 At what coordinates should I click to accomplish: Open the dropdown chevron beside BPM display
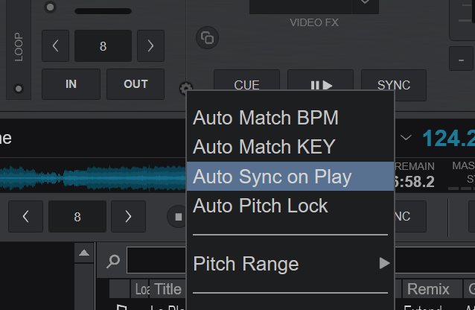[x=406, y=138]
